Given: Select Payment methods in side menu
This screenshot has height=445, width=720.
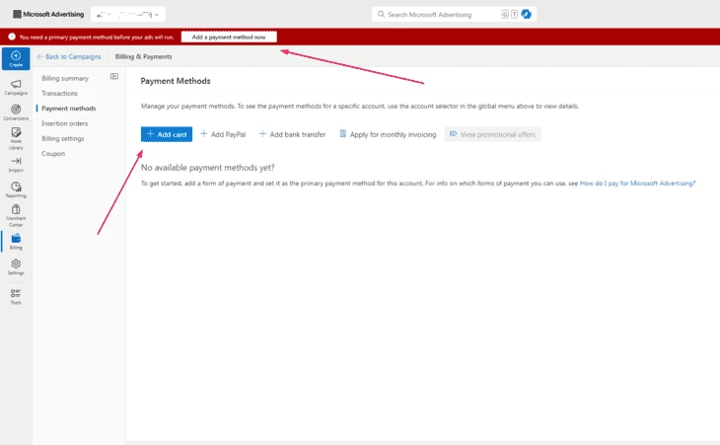Looking at the screenshot, I should [x=68, y=109].
